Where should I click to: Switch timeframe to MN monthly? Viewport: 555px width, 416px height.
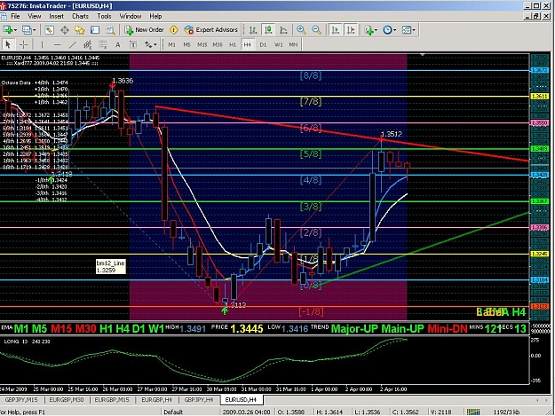293,45
